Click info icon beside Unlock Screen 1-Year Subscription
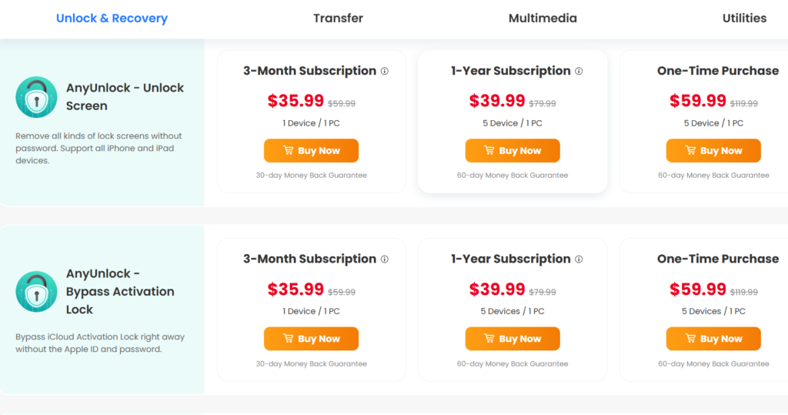 pyautogui.click(x=579, y=72)
